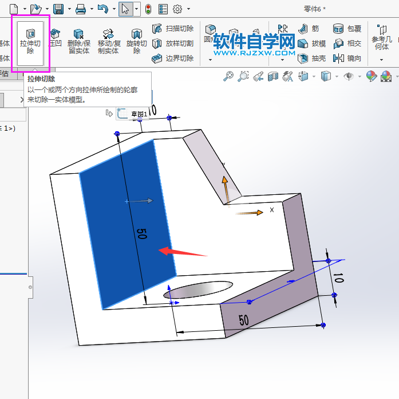Click the 删除/保留实体 tool
Screen dimensions: 399x399
79,42
